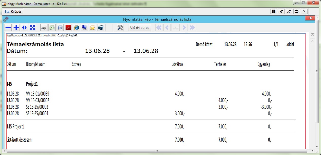Image resolution: width=321 pixels, height=155 pixels.
Task: Go to next preview page
Action: coord(184,28)
